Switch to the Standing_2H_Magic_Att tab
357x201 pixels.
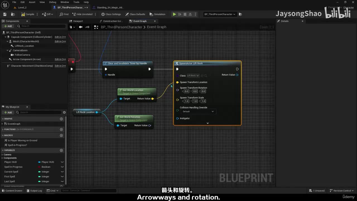(x=110, y=8)
